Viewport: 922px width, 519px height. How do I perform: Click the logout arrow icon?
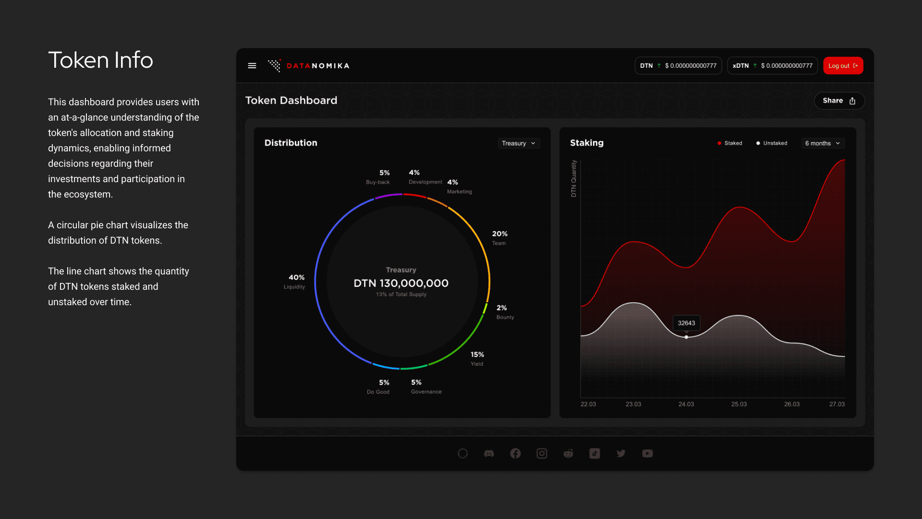tap(855, 66)
